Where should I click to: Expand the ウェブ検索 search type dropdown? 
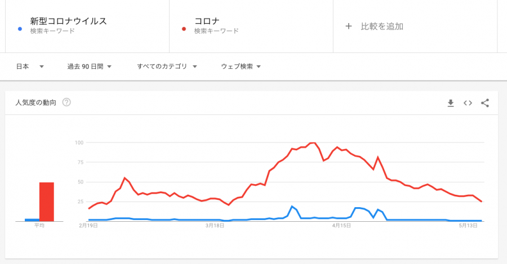pos(241,66)
